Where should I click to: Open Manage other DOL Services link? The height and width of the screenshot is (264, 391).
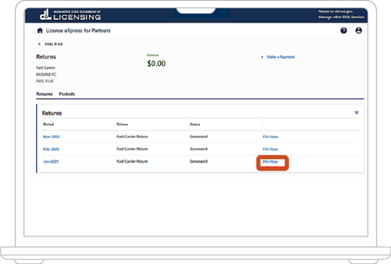[x=341, y=17]
